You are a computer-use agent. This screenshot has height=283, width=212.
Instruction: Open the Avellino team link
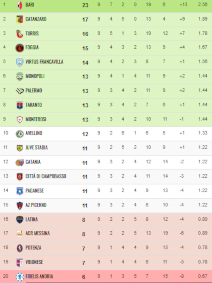pos(34,133)
